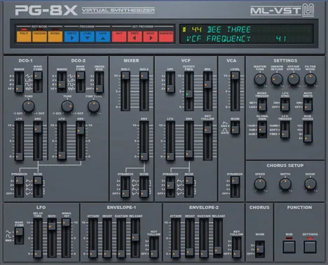Click the SAVE program up-arrow button

[102, 36]
